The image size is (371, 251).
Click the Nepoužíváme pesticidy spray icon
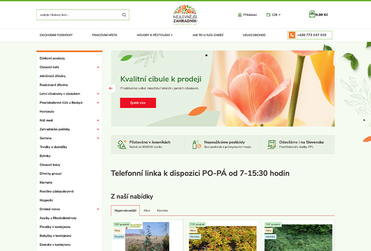click(197, 145)
